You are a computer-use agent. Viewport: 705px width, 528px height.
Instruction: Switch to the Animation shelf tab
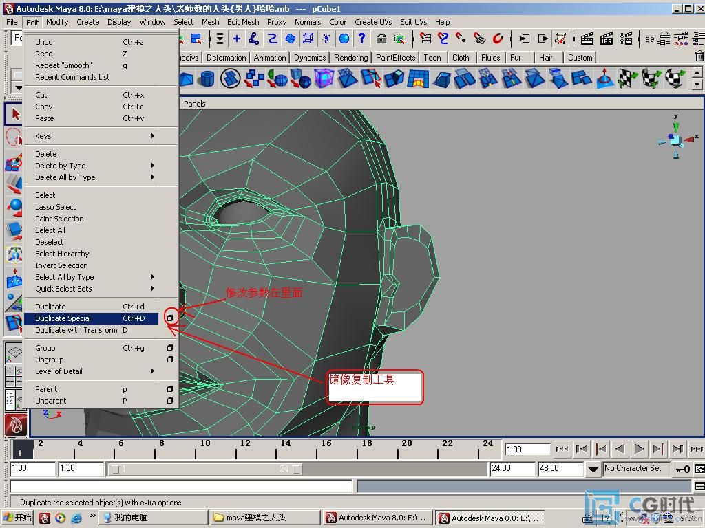click(270, 58)
